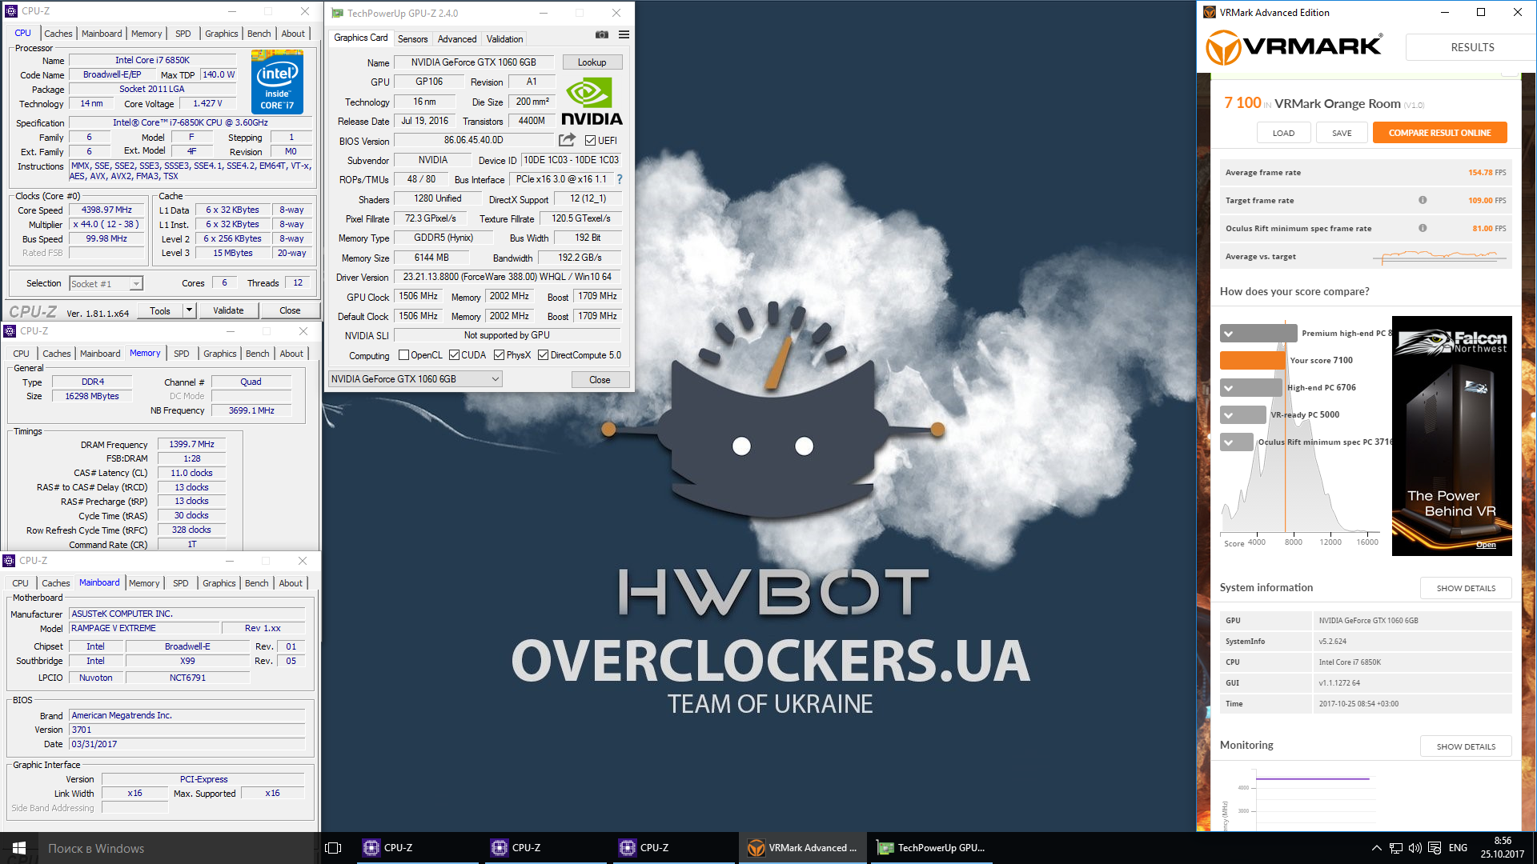Click the Intel Core i7 logo in CPU-Z

click(x=277, y=82)
